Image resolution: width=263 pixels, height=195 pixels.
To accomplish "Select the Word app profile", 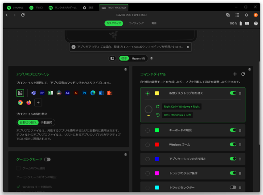I will [x=101, y=93].
